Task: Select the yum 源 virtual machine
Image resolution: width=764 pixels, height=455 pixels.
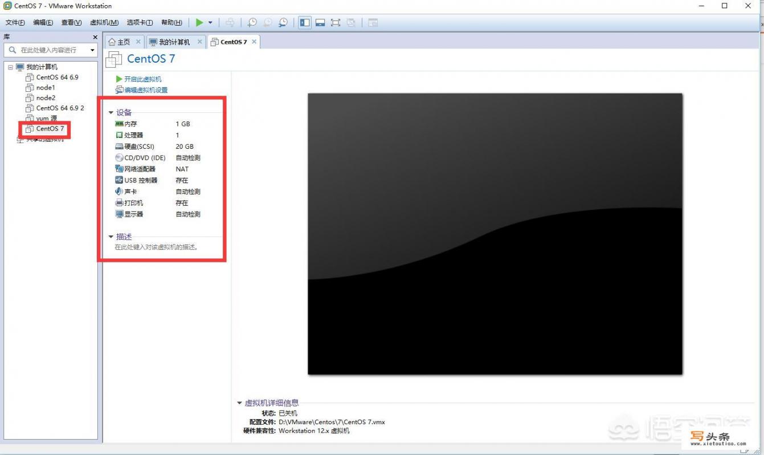Action: click(x=47, y=118)
